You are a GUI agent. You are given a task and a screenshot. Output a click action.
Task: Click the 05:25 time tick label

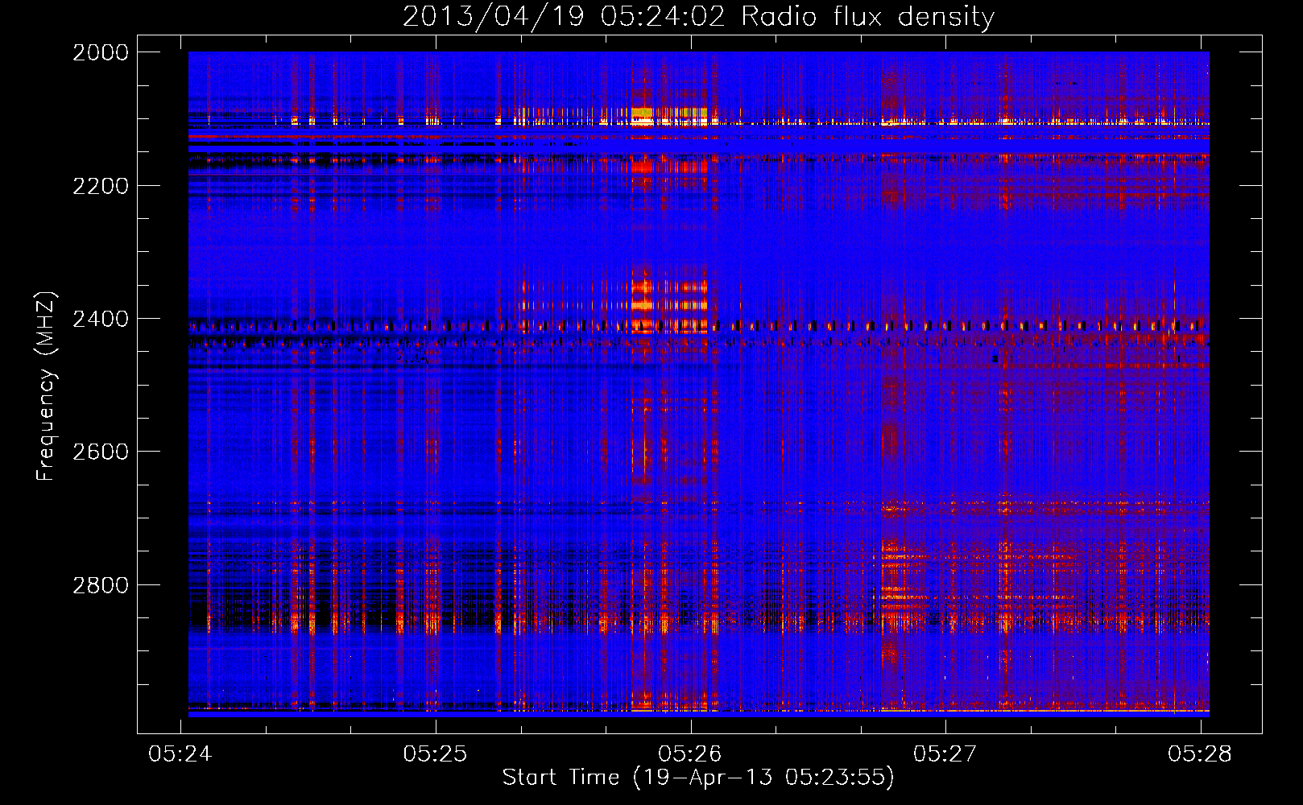436,753
